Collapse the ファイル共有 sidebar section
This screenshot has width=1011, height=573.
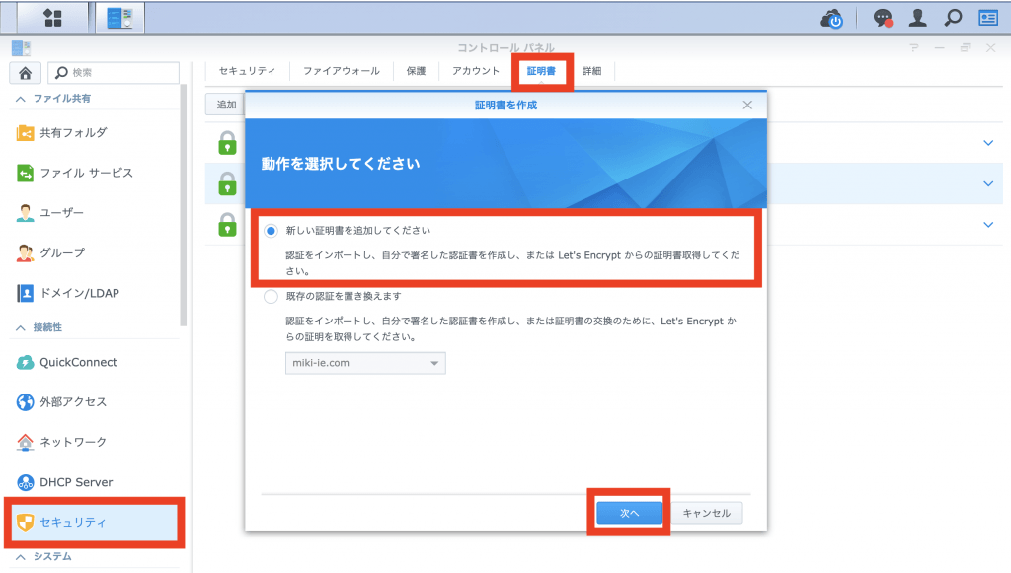(x=21, y=99)
